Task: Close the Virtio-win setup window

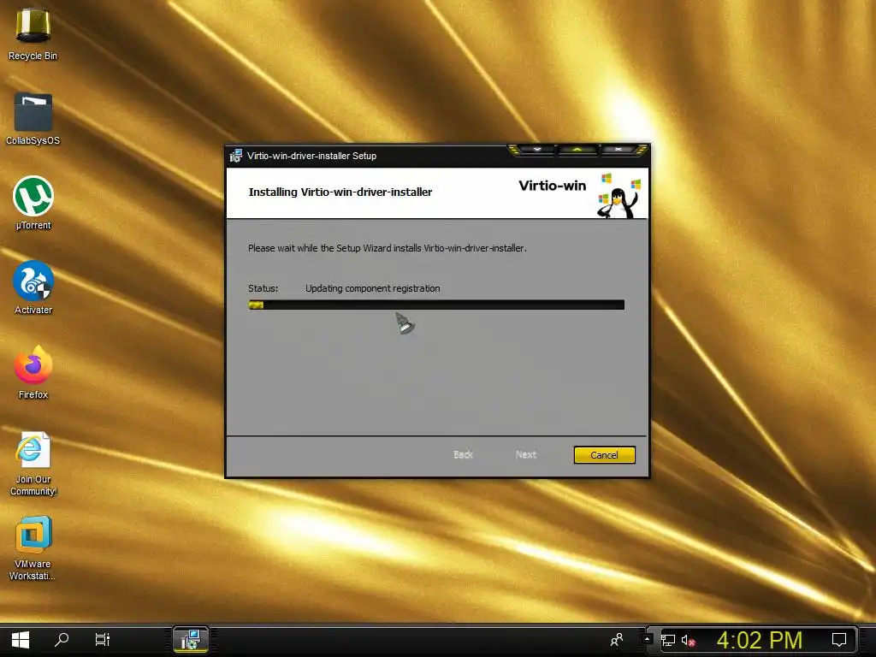Action: 619,150
